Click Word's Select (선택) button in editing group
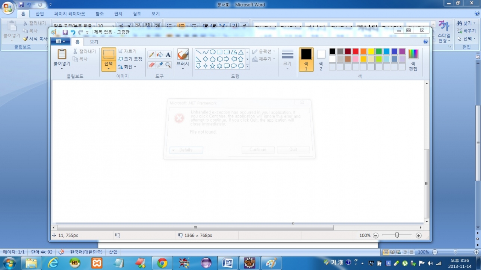 pyautogui.click(x=466, y=39)
